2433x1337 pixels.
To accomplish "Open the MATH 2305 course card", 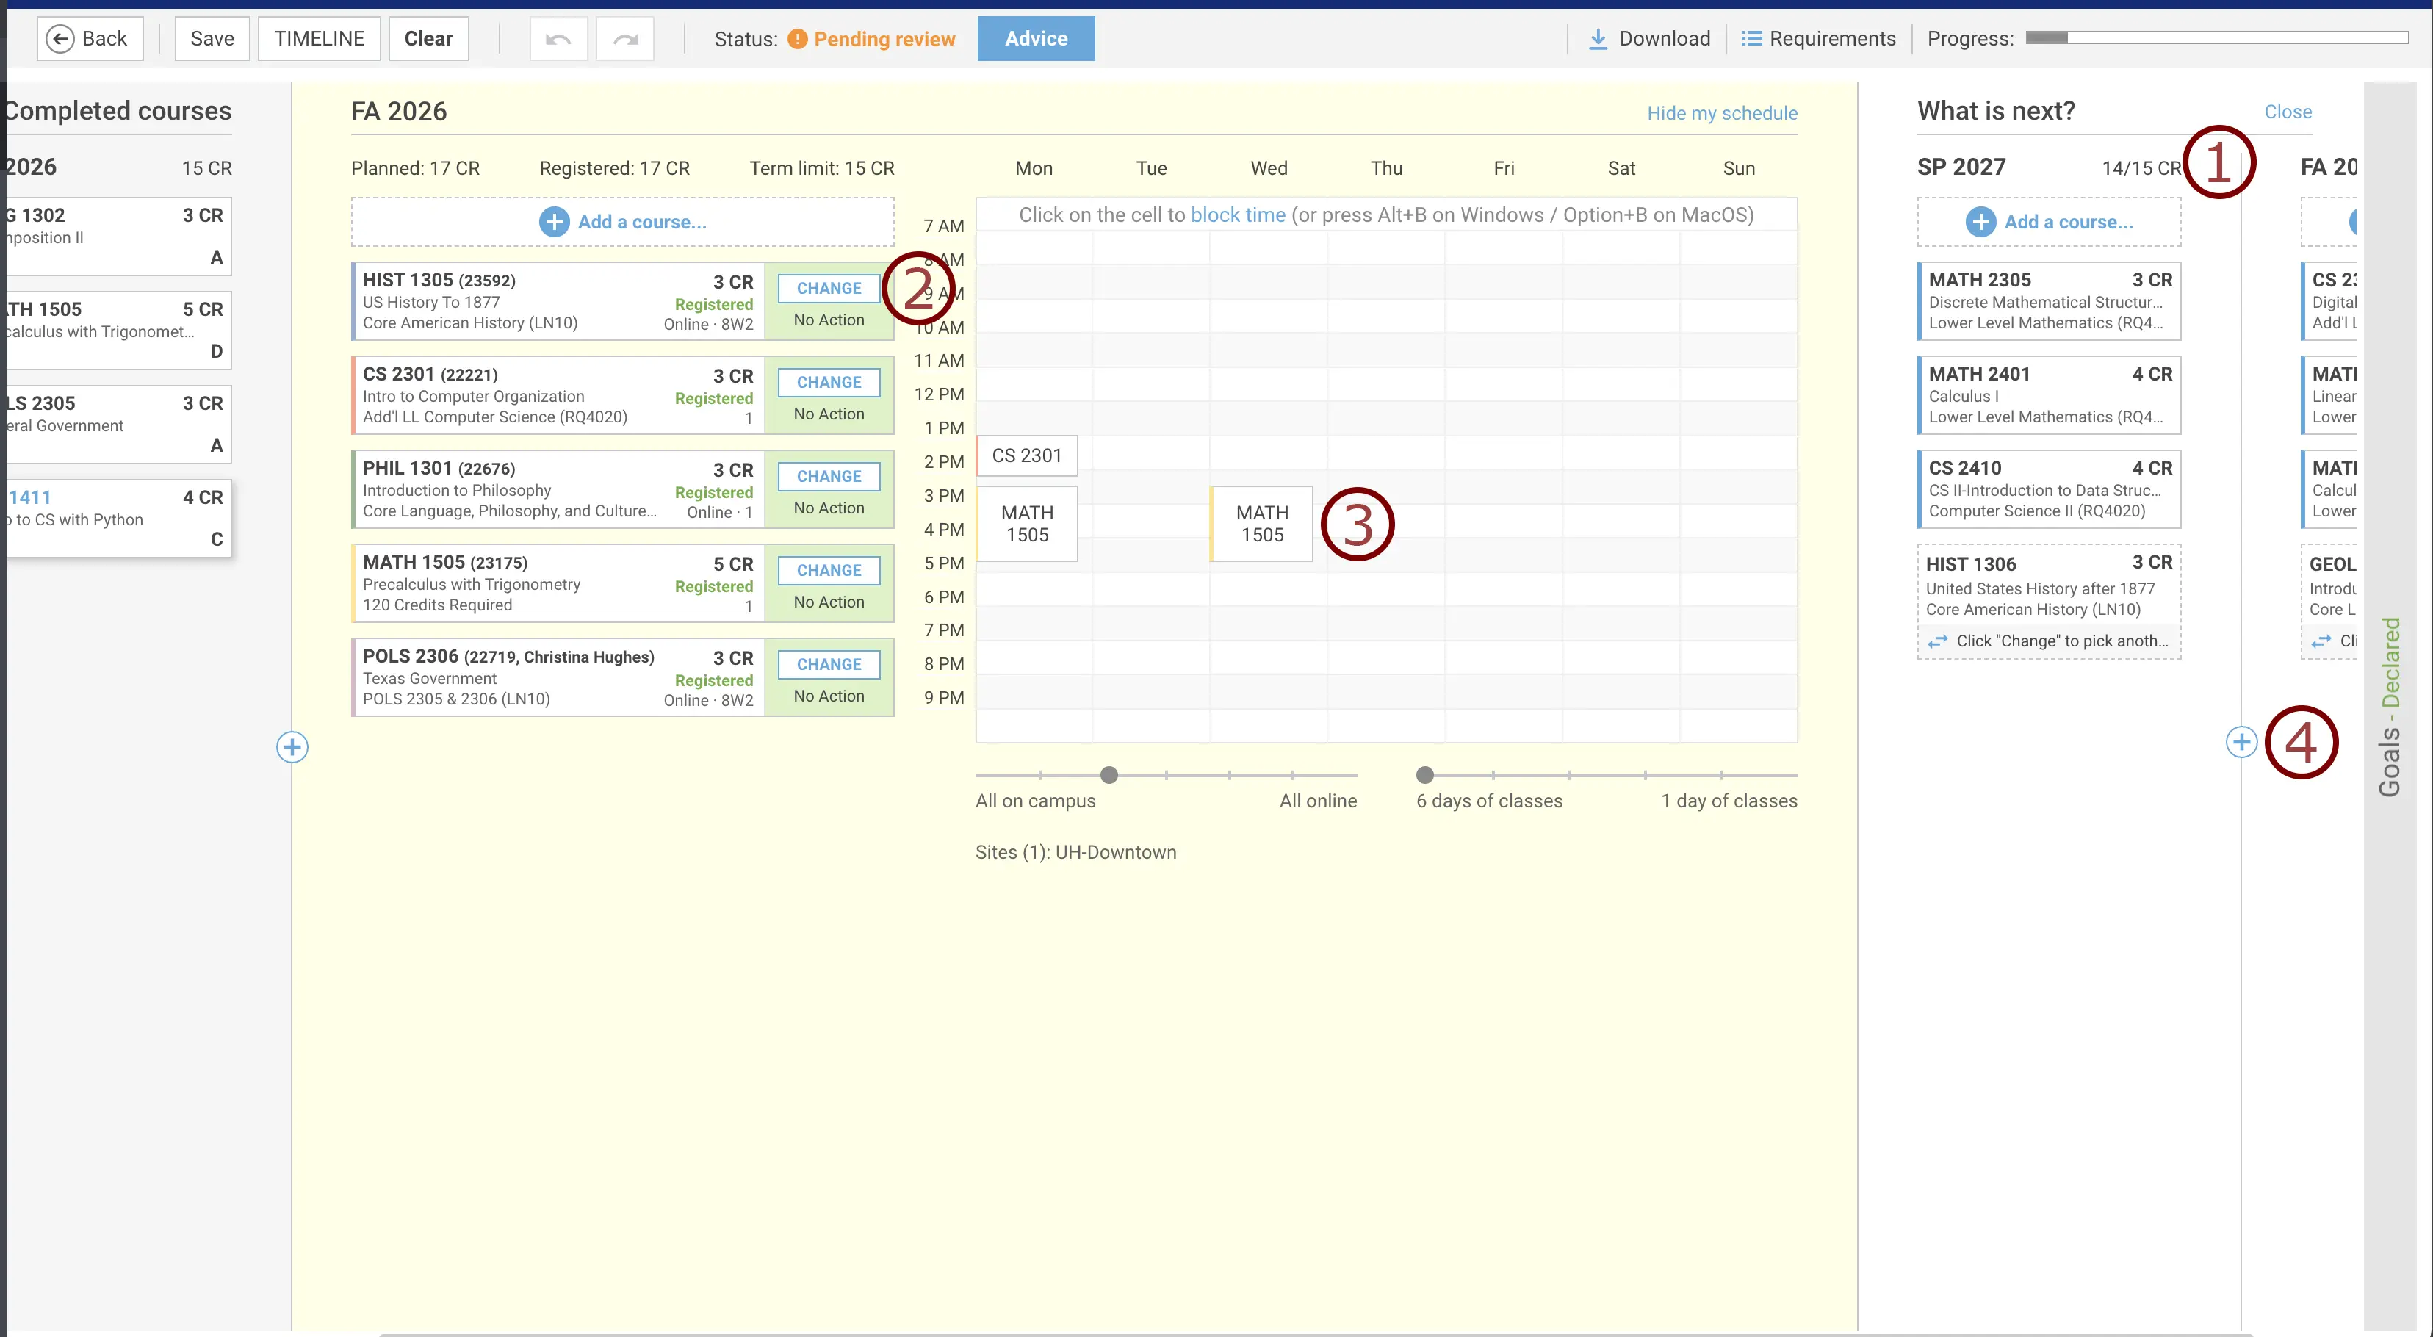I will 2050,301.
